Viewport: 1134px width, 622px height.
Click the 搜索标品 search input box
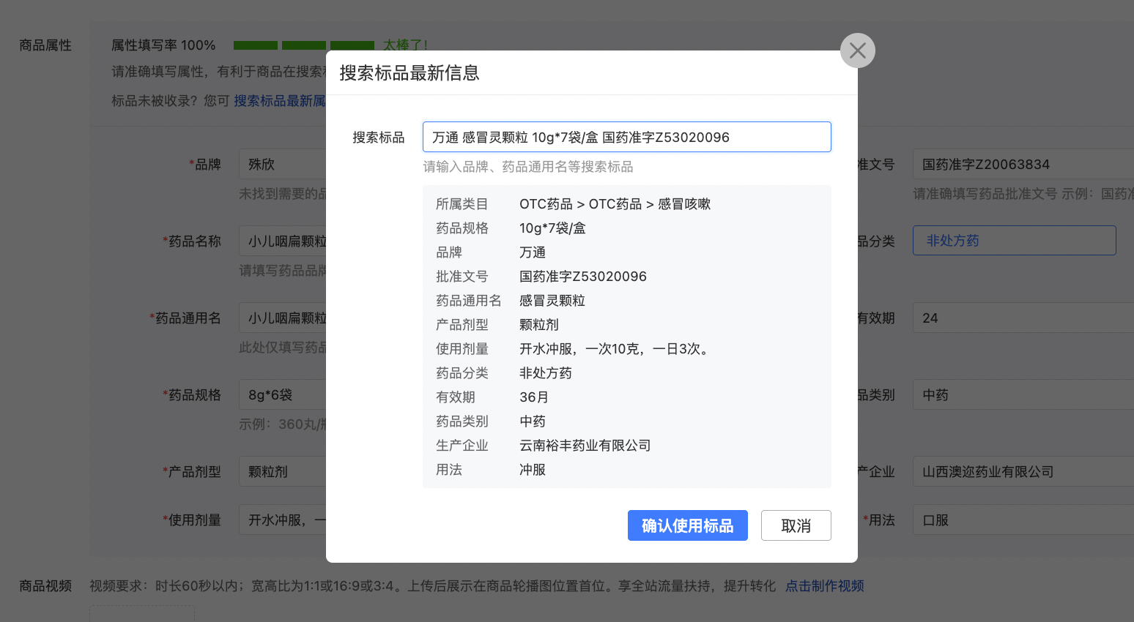click(x=627, y=137)
